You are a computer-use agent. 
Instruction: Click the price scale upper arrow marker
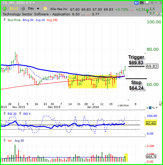[x=145, y=53]
